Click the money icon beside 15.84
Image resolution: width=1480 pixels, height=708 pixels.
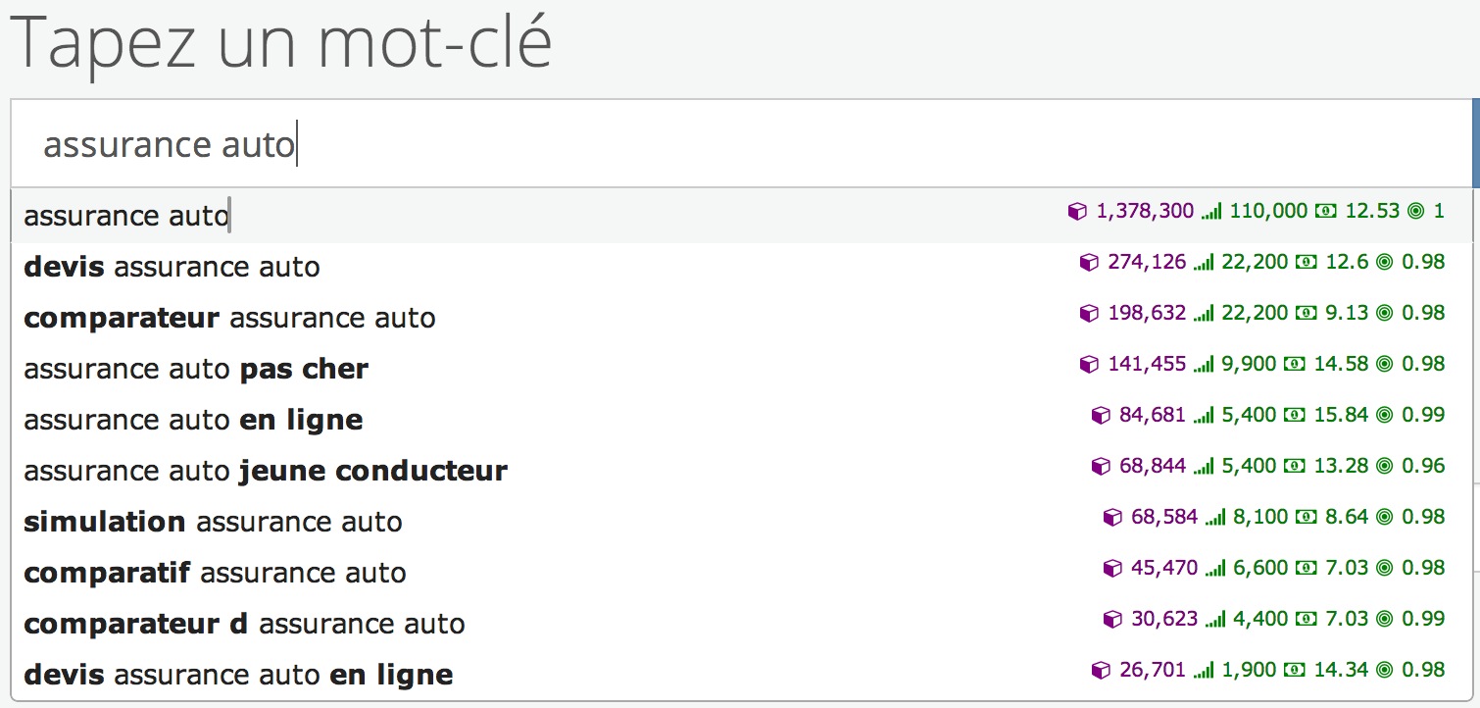click(1294, 415)
